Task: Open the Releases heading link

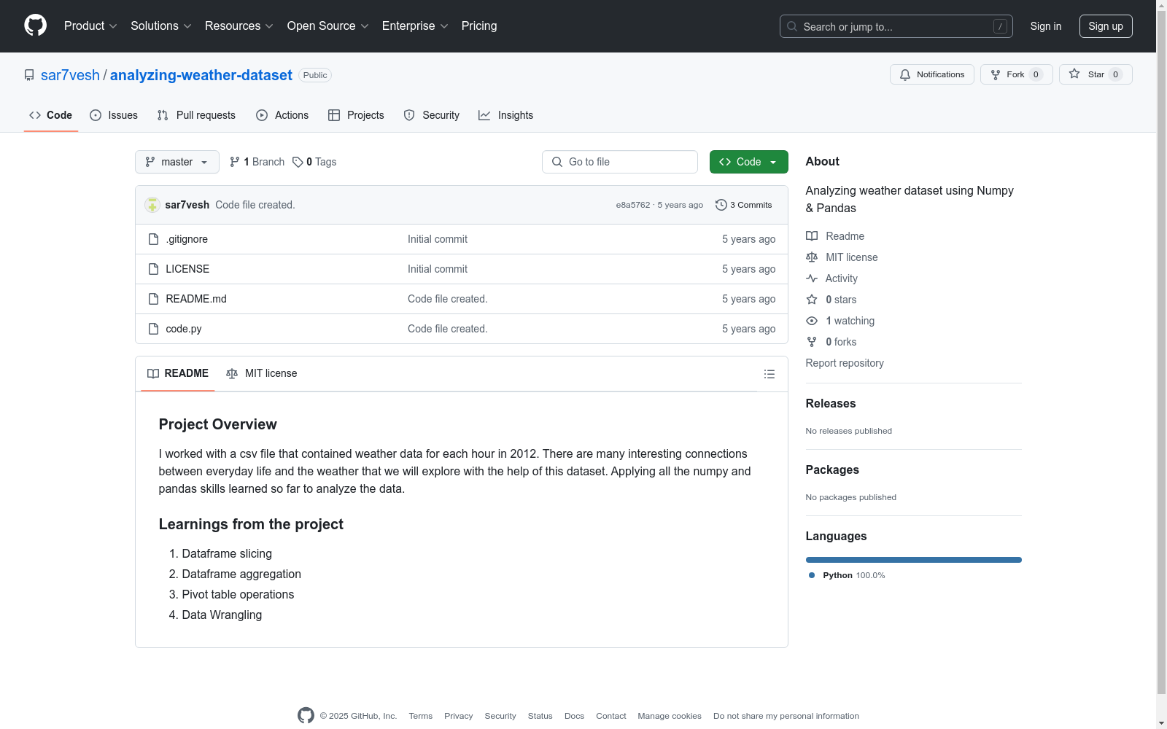Action: [831, 403]
